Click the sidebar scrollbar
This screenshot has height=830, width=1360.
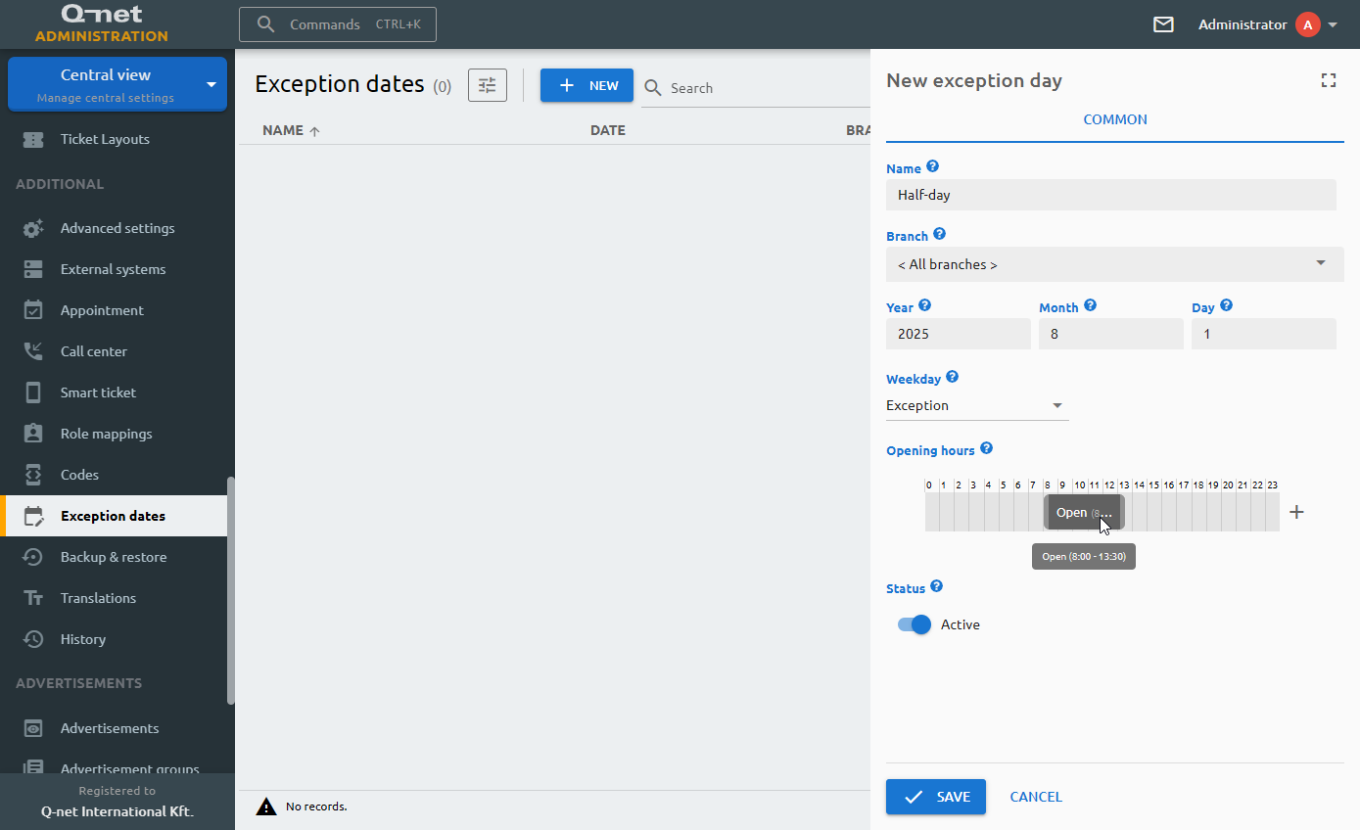[231, 590]
